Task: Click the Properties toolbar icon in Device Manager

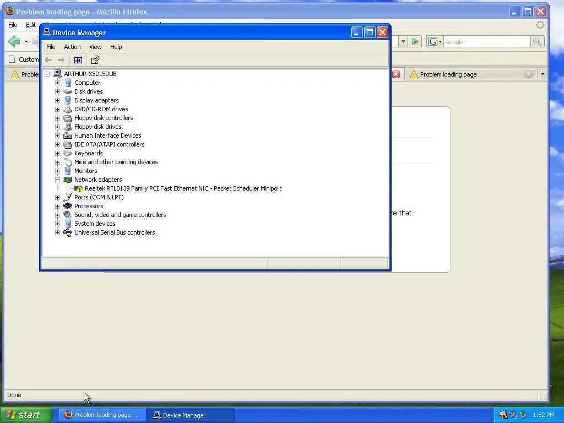Action: (95, 60)
